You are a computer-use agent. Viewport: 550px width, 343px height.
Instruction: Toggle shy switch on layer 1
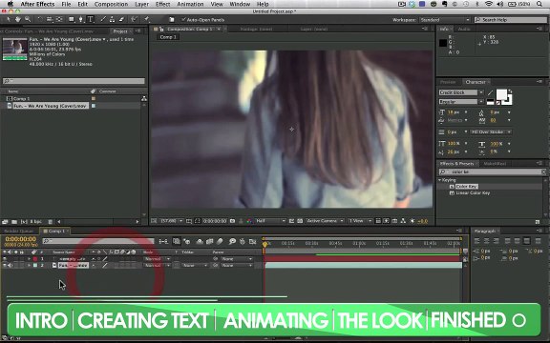pyautogui.click(x=94, y=259)
